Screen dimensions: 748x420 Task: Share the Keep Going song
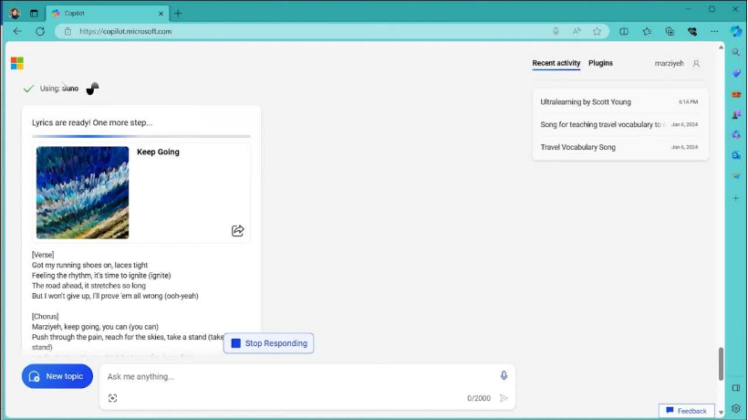[x=237, y=230]
